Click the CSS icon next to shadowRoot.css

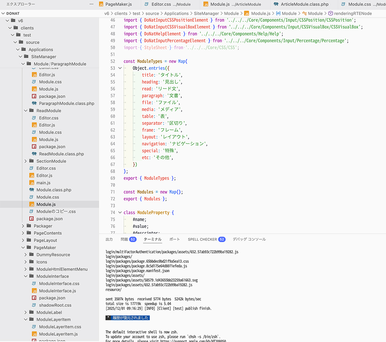point(34,305)
